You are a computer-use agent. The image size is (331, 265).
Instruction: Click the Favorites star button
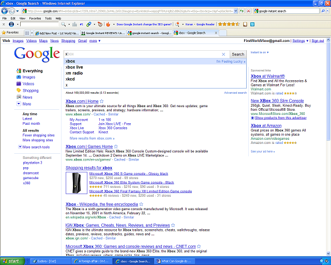[x=10, y=33]
